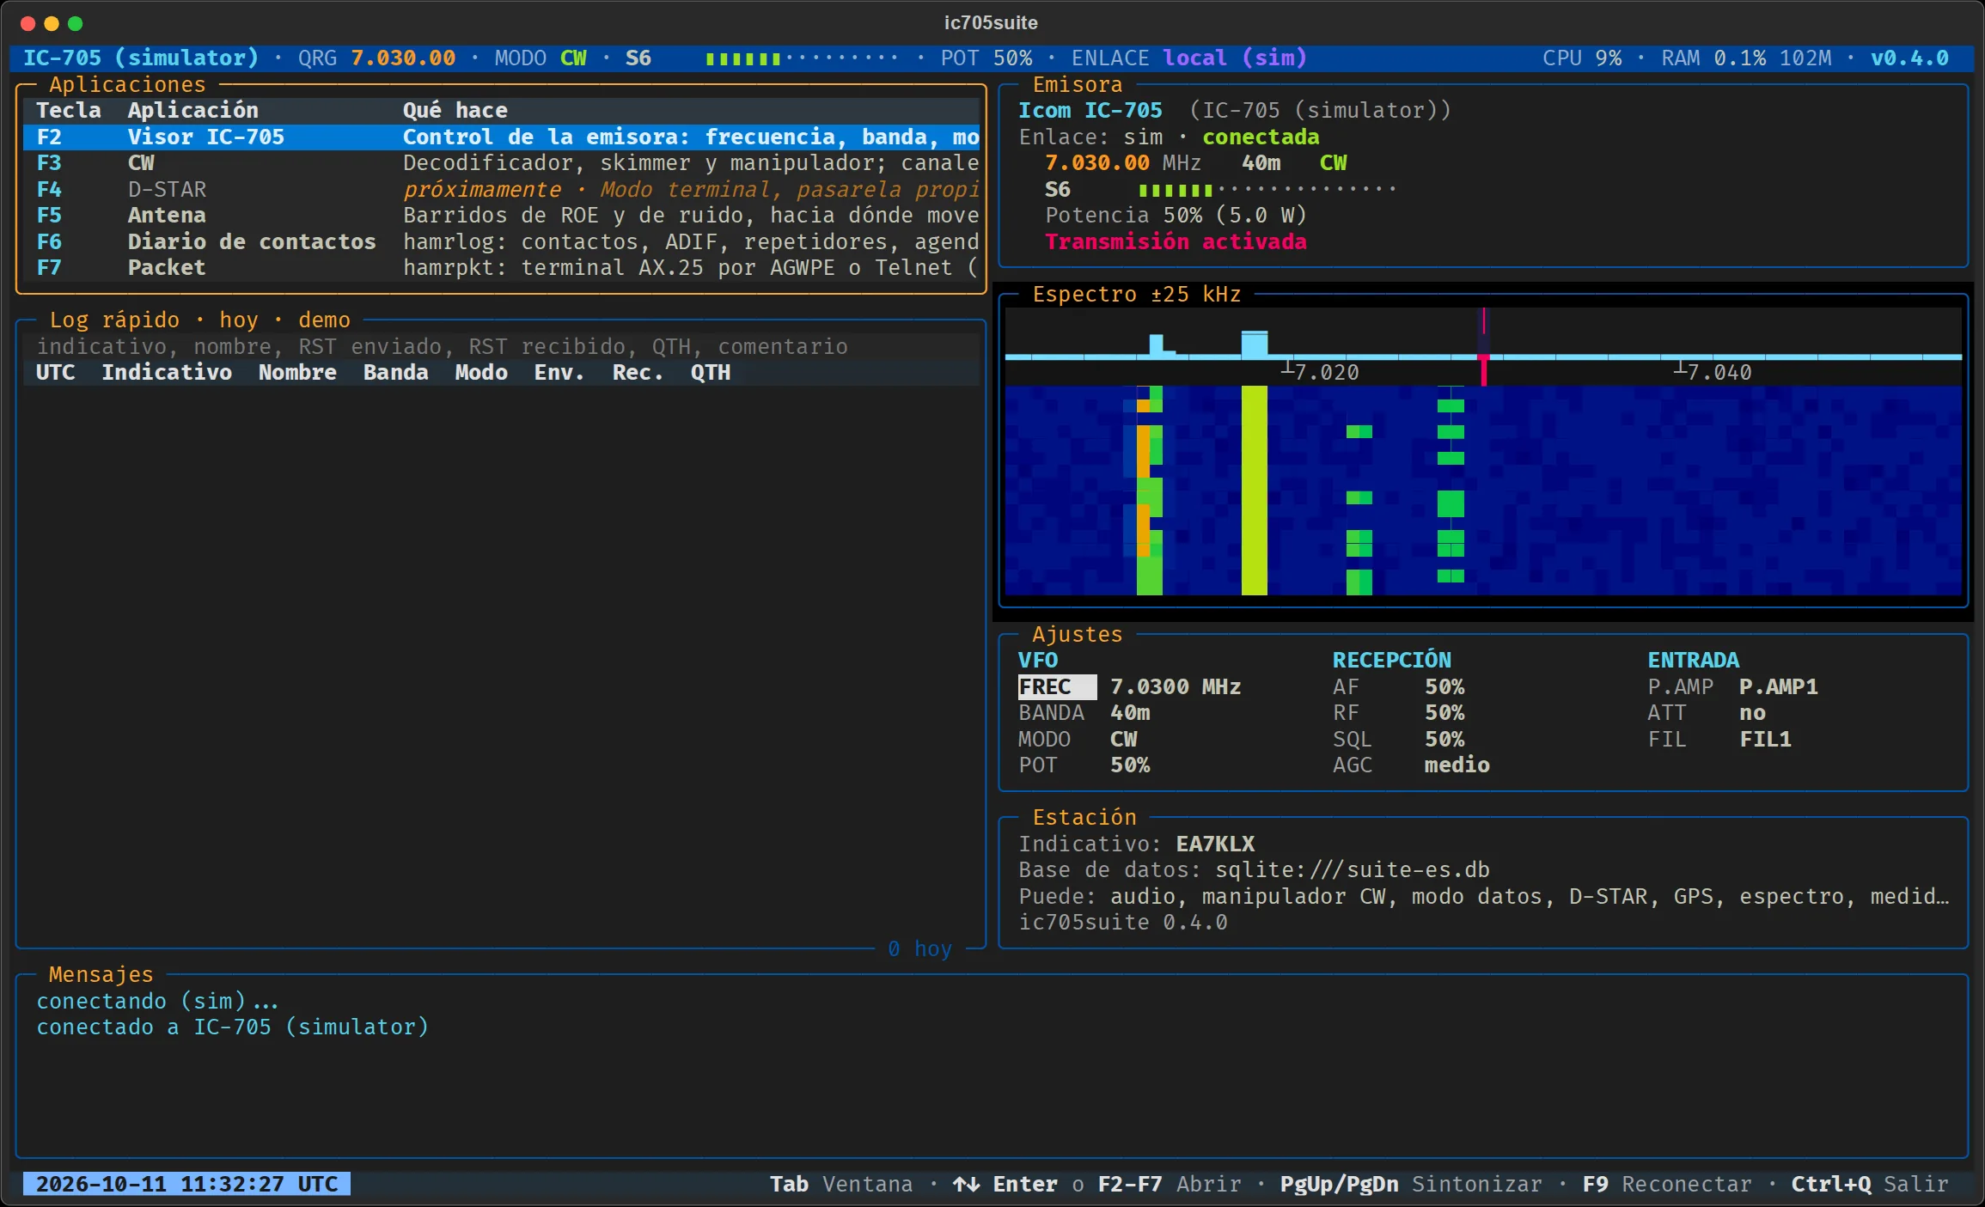This screenshot has width=1985, height=1207.
Task: Click the F9 Reconectar hint
Action: click(1666, 1184)
